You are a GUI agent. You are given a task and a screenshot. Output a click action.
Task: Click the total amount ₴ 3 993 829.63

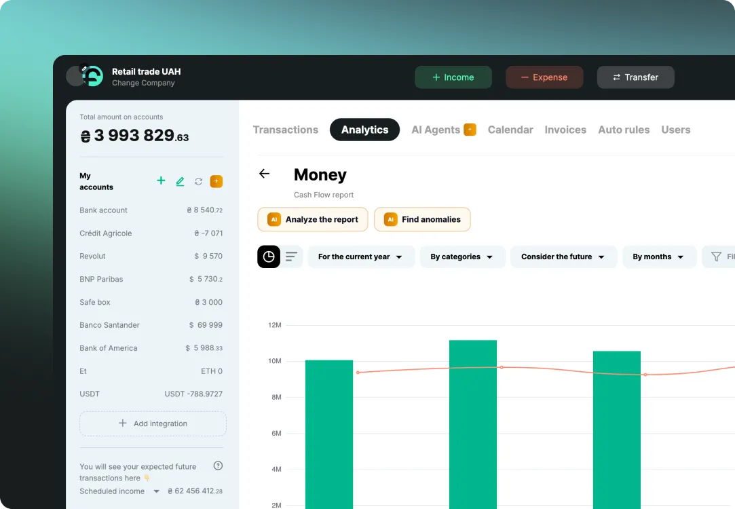tap(134, 136)
